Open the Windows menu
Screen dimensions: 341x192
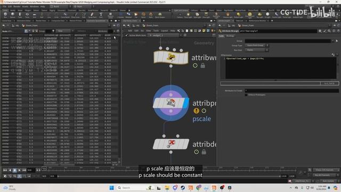tap(34, 6)
